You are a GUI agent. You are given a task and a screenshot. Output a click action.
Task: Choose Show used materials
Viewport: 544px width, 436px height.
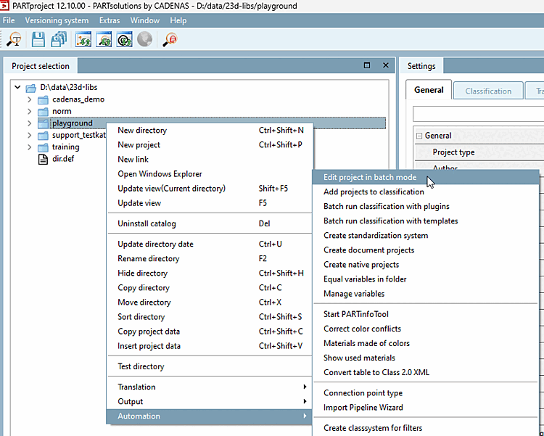click(426, 358)
